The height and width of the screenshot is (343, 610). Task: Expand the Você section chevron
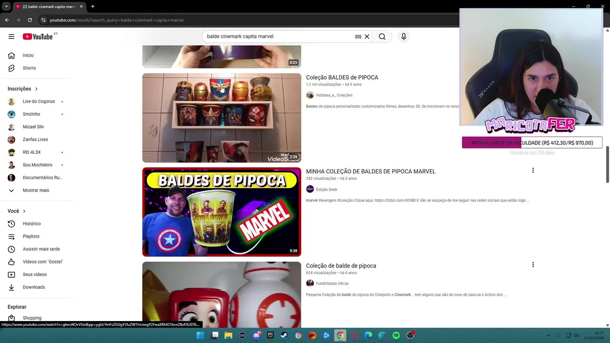pyautogui.click(x=24, y=211)
